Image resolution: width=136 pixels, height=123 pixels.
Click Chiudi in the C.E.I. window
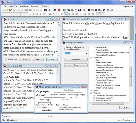52,59
